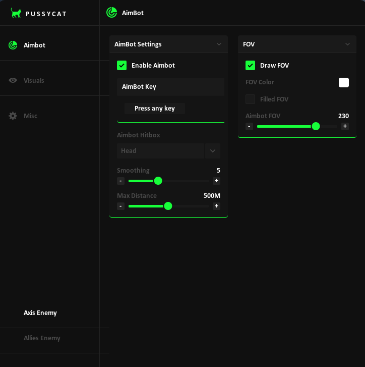This screenshot has height=367, width=365.
Task: Click the Press any key button
Action: coord(155,109)
